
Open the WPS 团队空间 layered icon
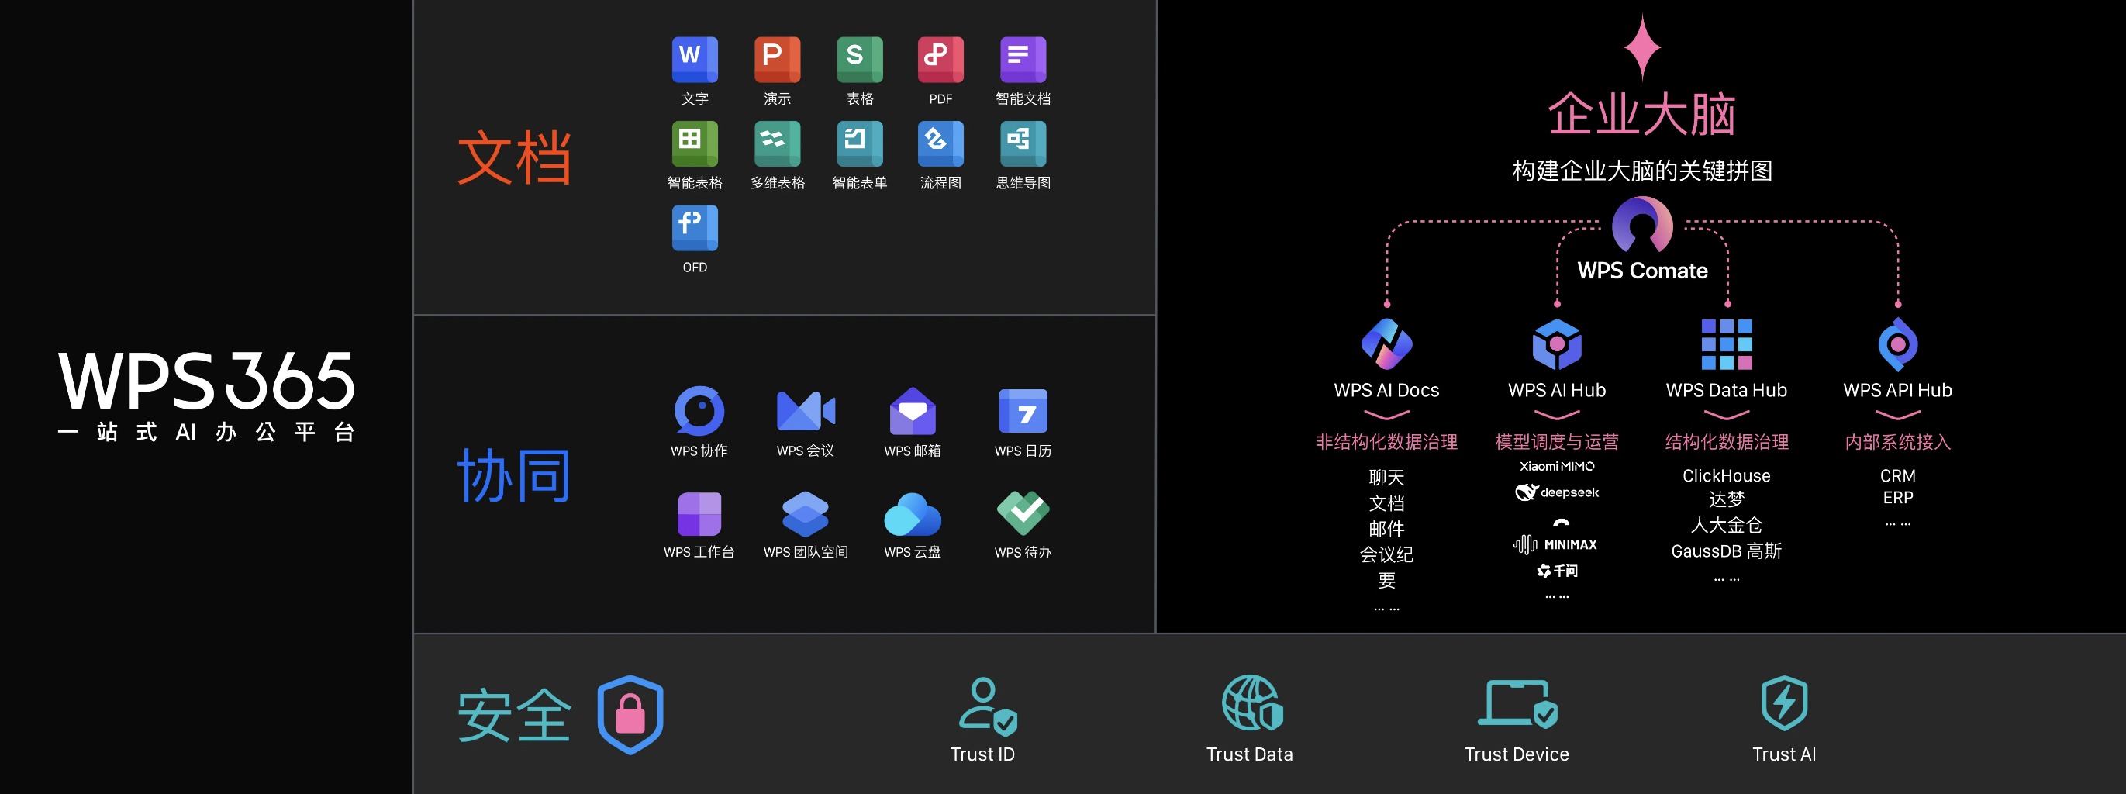pos(806,513)
